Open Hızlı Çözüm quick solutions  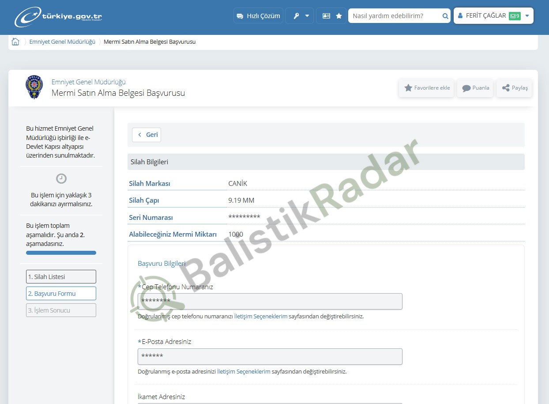point(258,16)
